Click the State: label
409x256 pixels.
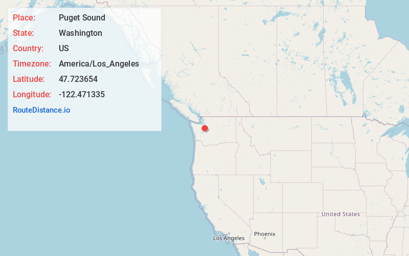click(23, 33)
